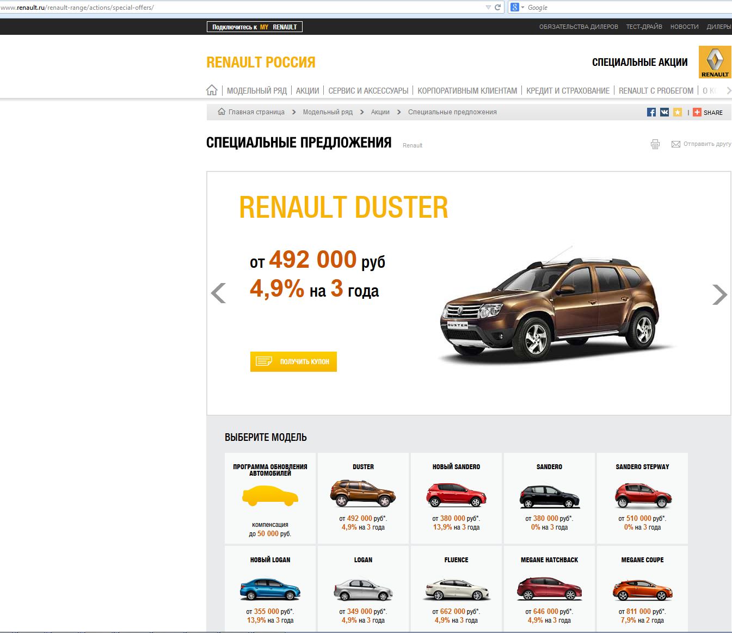Image resolution: width=732 pixels, height=633 pixels.
Task: Click the envelope send-to-friend icon
Action: [x=676, y=144]
